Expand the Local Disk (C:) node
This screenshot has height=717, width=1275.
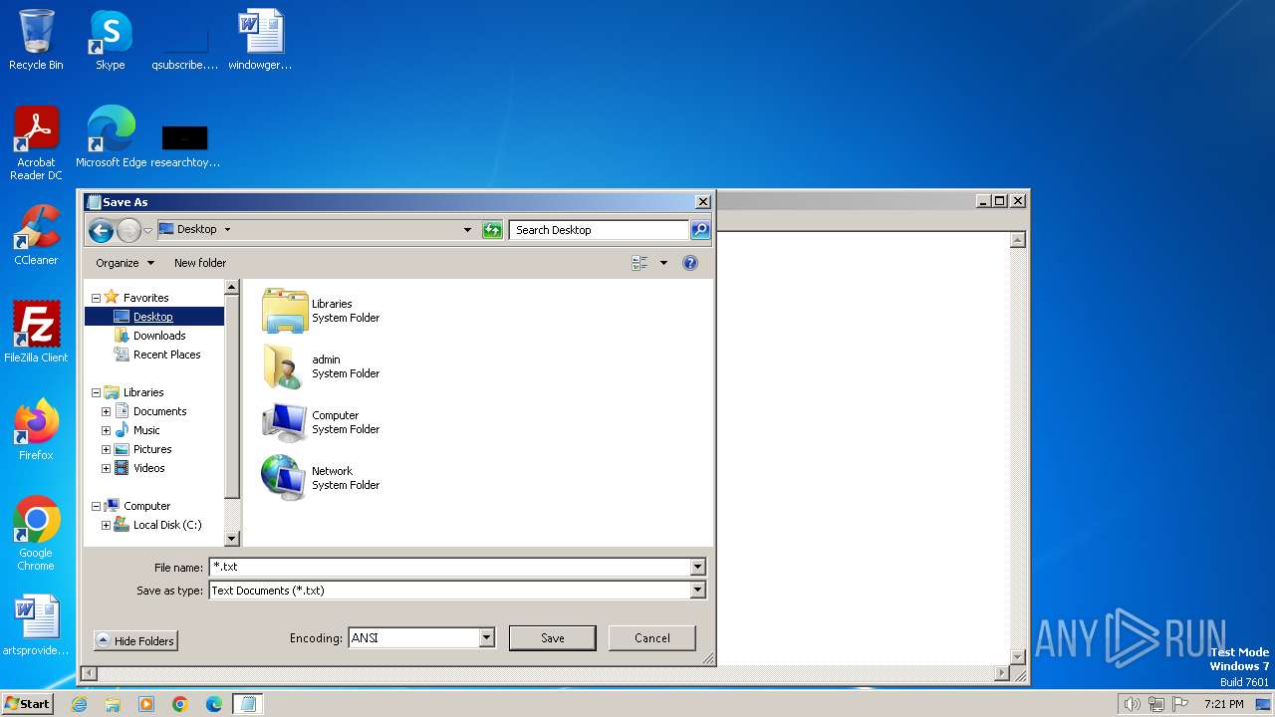pyautogui.click(x=106, y=525)
